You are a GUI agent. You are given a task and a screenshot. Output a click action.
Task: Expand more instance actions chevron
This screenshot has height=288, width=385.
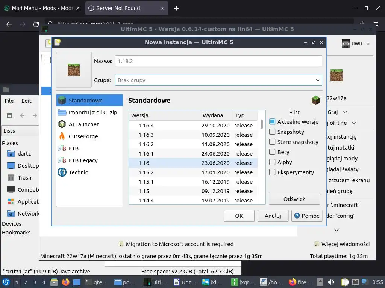[336, 230]
